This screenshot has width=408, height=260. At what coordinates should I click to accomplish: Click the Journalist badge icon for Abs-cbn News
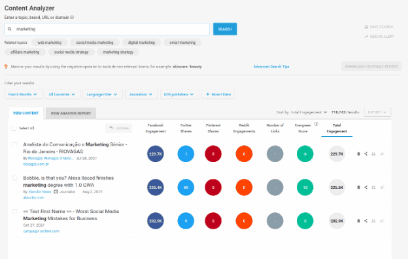[56, 191]
